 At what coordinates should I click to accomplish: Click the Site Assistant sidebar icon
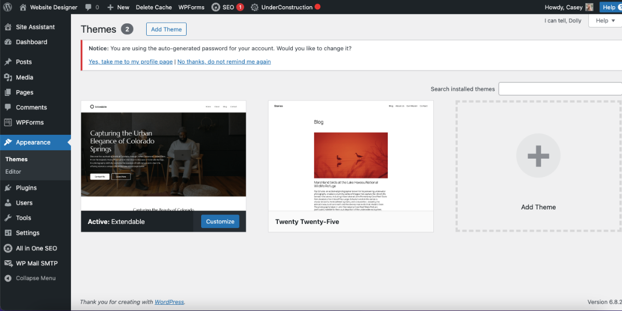(x=8, y=27)
